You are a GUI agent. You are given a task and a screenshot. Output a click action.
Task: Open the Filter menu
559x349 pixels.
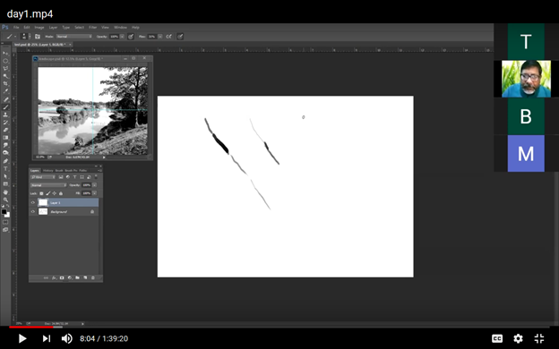point(92,28)
